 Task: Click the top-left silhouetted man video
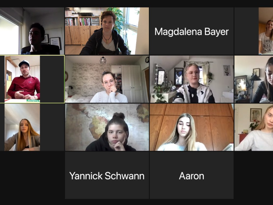(x=32, y=31)
